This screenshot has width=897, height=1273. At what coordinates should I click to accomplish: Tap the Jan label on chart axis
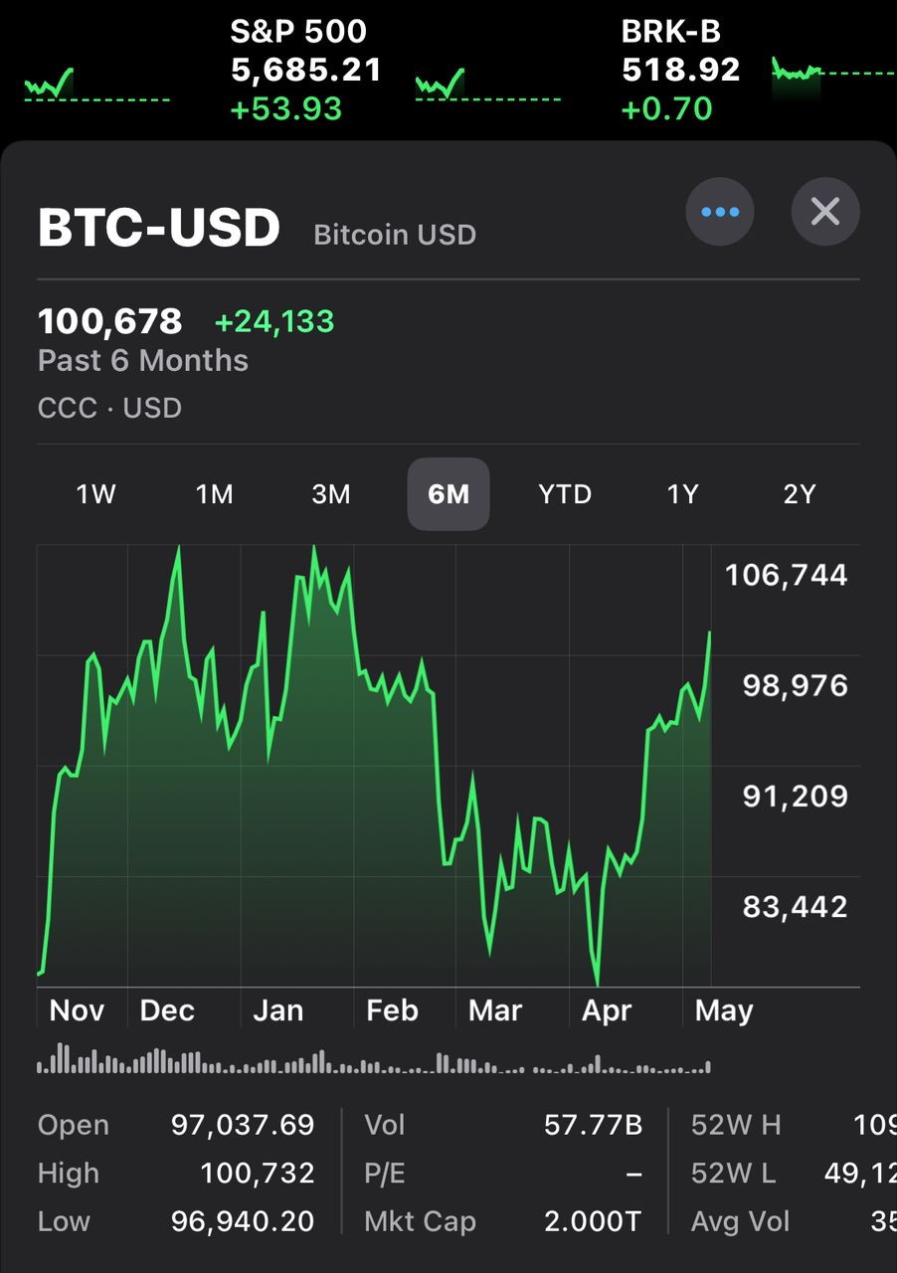pyautogui.click(x=277, y=1010)
